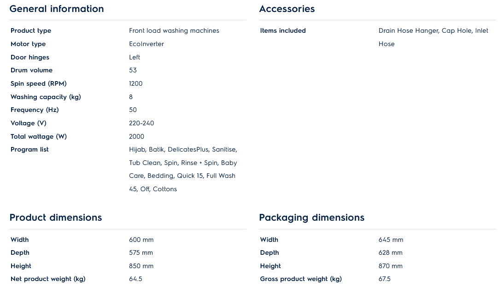Viewport: 504px width, 287px height.
Task: Click the Washing capacity (kg) label
Action: 46,97
